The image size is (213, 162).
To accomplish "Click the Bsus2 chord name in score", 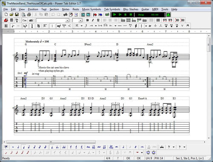I will 88,45.
